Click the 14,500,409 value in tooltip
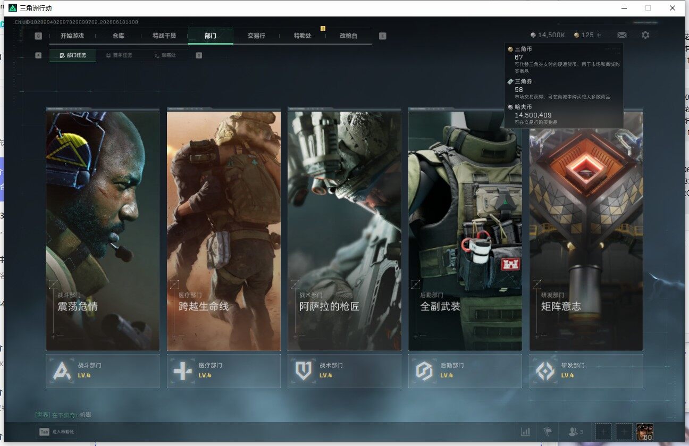 point(533,115)
